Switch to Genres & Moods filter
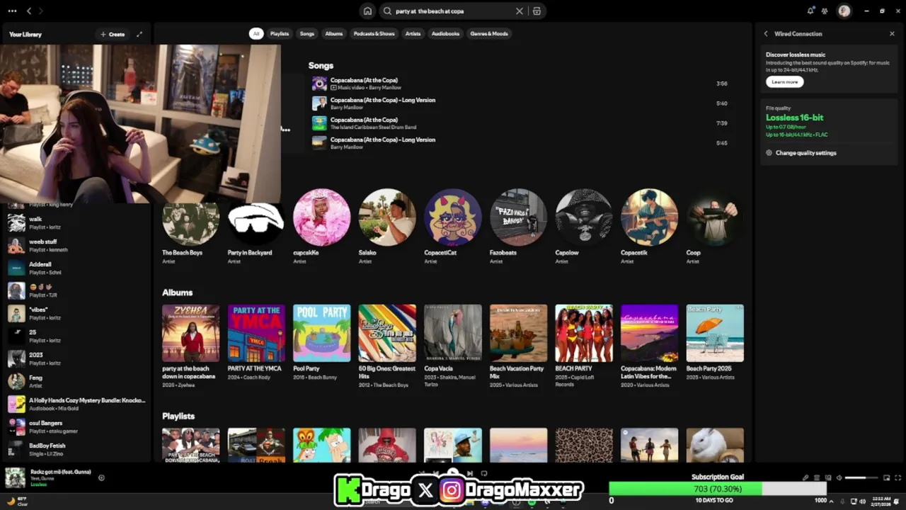This screenshot has width=906, height=510. pyautogui.click(x=489, y=33)
